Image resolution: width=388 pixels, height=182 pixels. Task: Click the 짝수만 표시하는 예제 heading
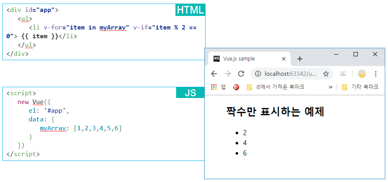(275, 112)
